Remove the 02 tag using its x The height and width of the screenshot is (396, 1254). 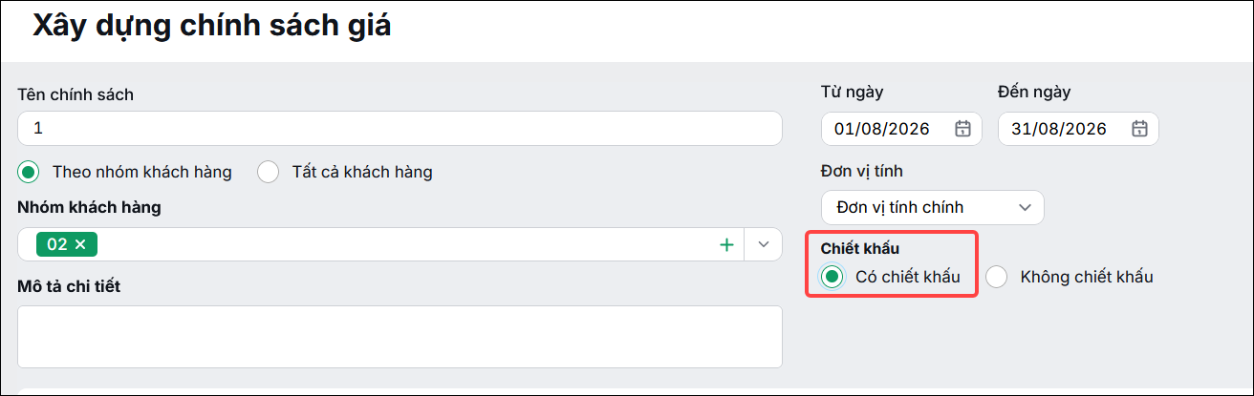tap(80, 244)
